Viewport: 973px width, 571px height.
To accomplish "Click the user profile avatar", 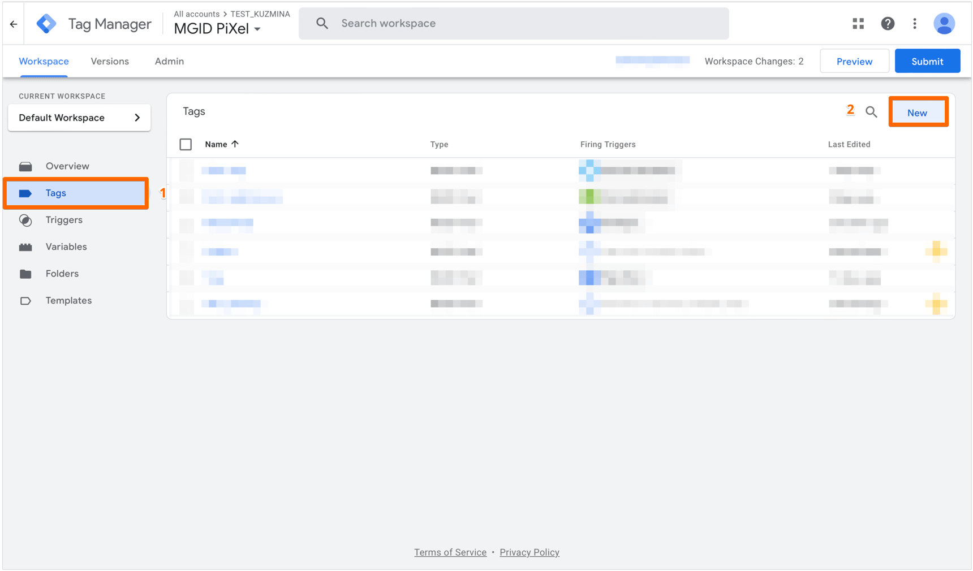I will [944, 23].
